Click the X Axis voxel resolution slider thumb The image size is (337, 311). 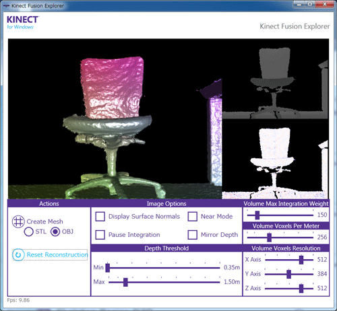coord(301,260)
